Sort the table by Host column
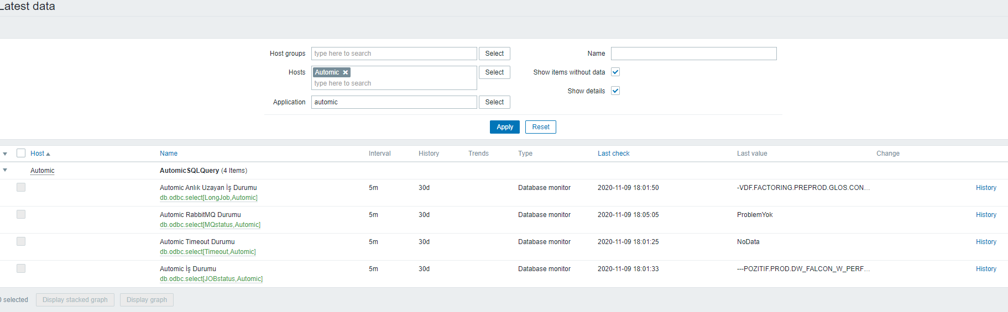 (x=38, y=154)
